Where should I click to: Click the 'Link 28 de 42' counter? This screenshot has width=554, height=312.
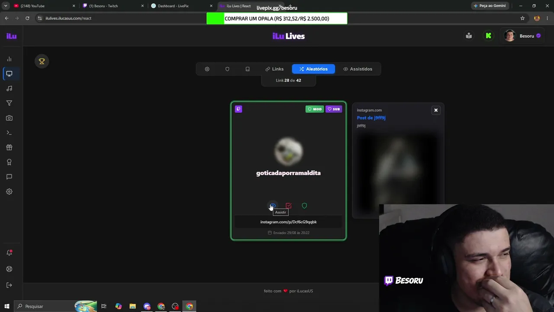tap(288, 80)
